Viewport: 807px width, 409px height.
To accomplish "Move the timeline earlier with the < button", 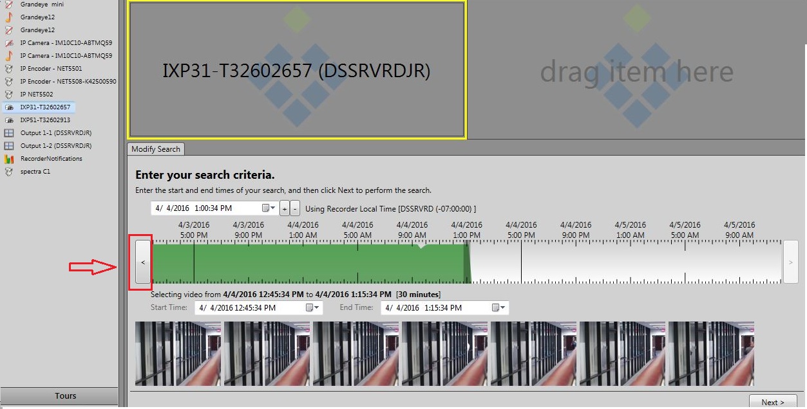I will coord(142,262).
